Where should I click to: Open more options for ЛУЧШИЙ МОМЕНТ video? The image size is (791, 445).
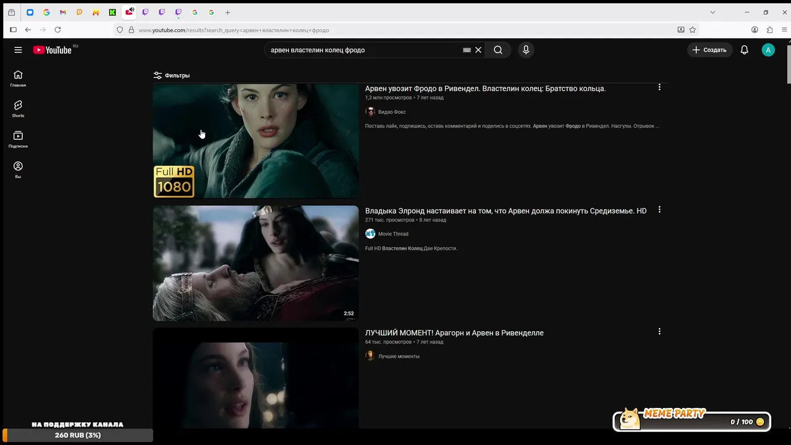659,332
